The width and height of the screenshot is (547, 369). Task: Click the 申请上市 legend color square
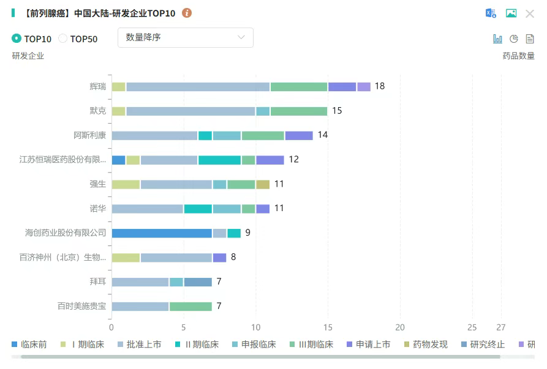[349, 345]
